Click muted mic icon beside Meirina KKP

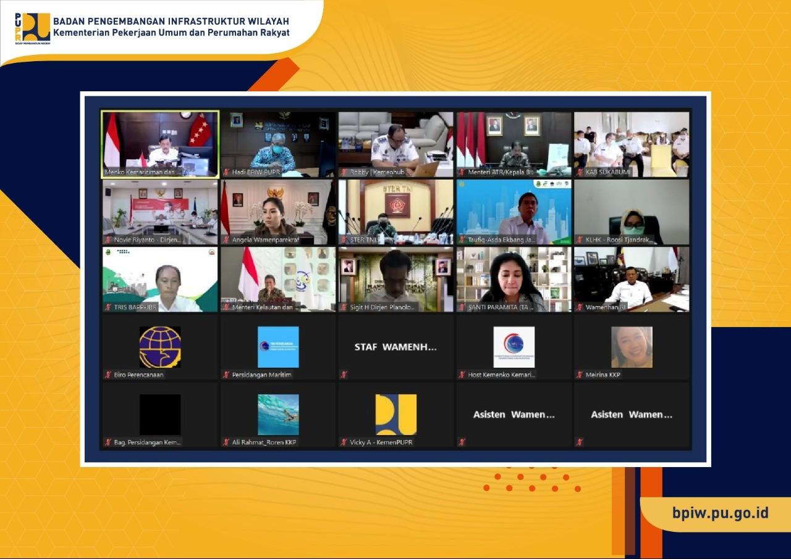[x=580, y=375]
